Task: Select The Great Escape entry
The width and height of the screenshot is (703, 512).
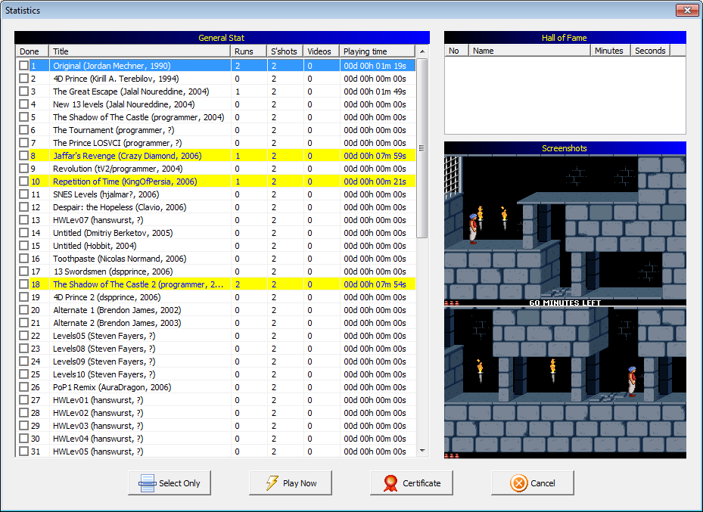Action: [131, 92]
